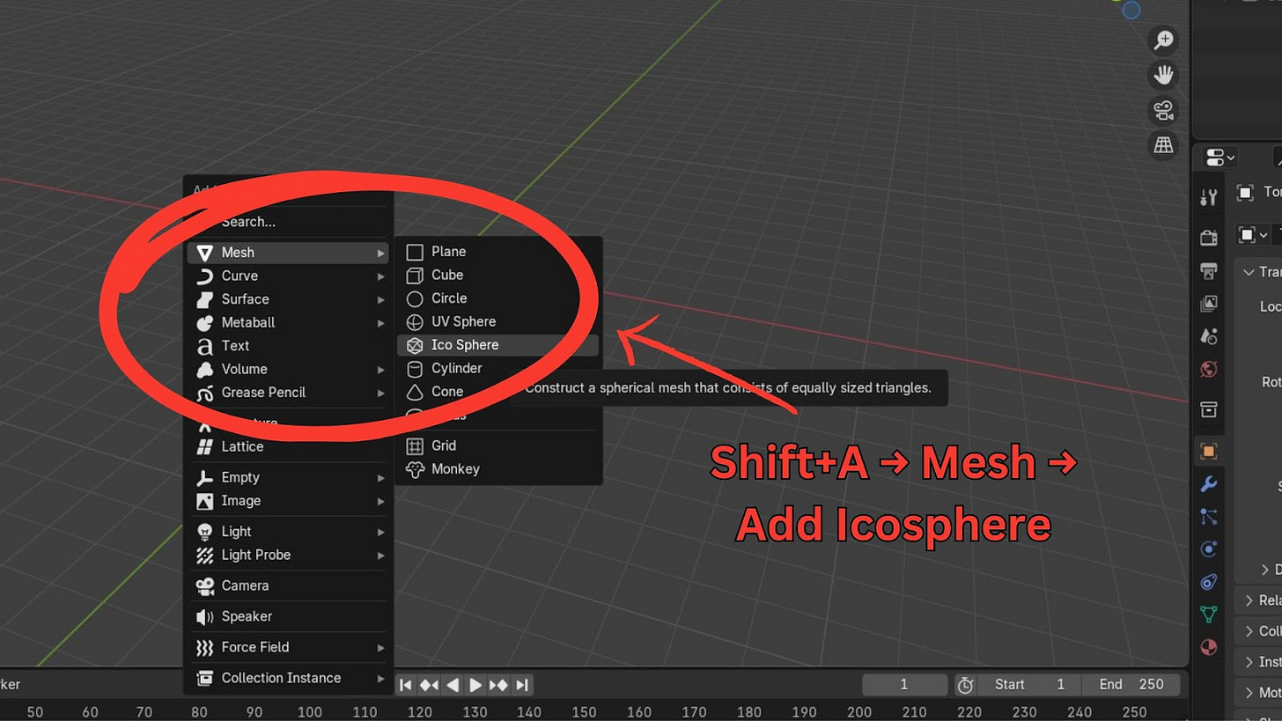Open the Object Data properties tab
The image size is (1282, 721).
click(x=1209, y=614)
